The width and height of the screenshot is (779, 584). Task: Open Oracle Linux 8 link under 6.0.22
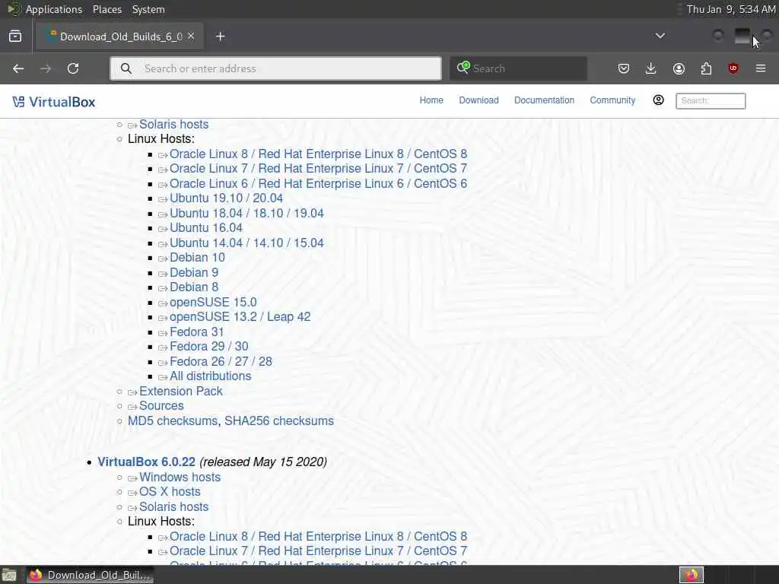click(x=318, y=537)
